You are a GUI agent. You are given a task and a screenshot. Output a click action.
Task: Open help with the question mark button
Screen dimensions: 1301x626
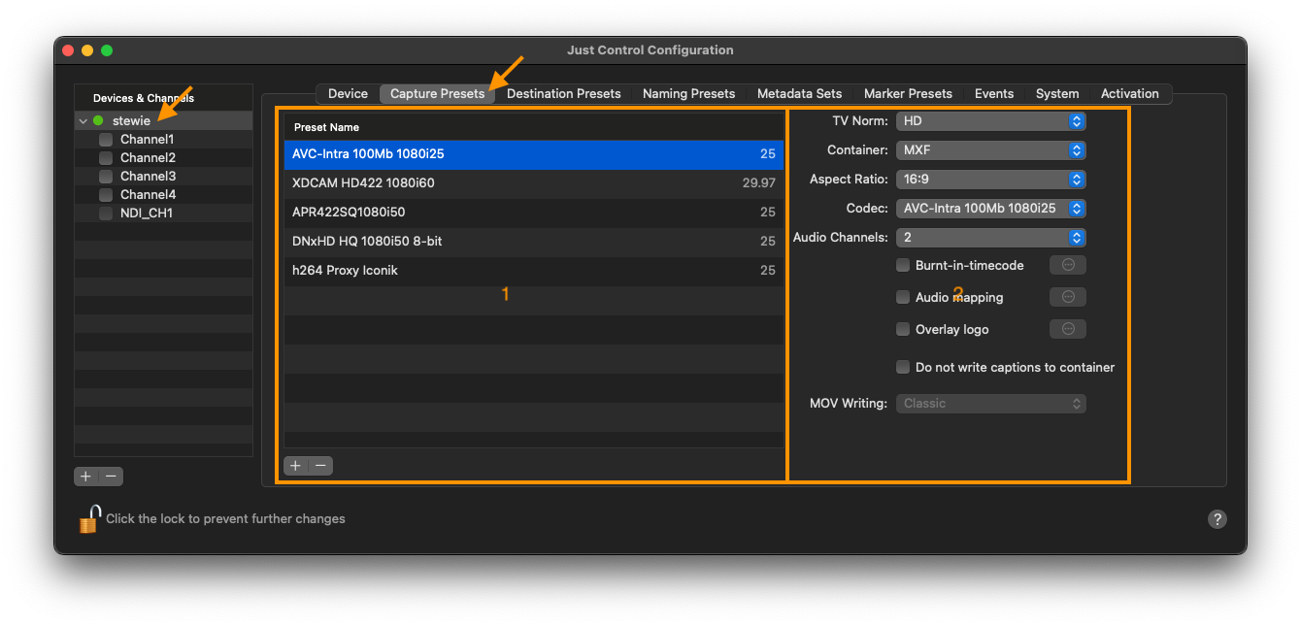click(1218, 519)
